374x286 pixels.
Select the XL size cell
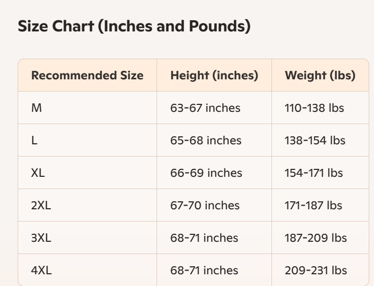click(38, 173)
